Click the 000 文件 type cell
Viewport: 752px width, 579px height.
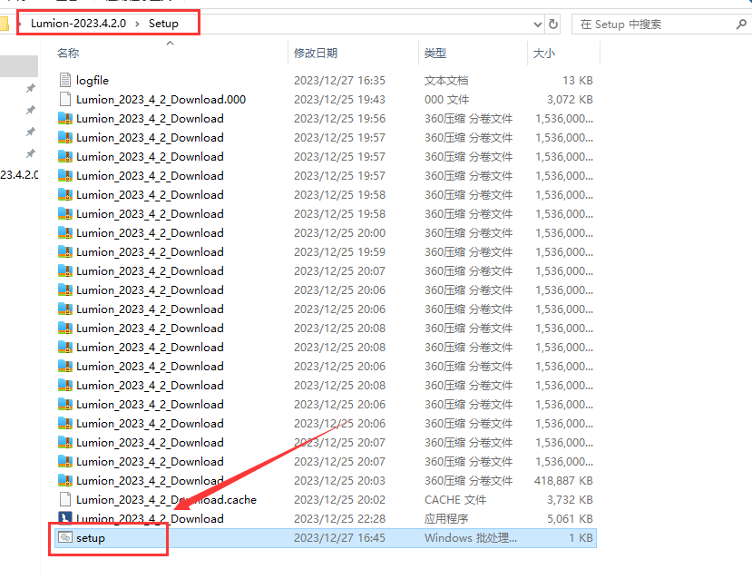coord(446,99)
